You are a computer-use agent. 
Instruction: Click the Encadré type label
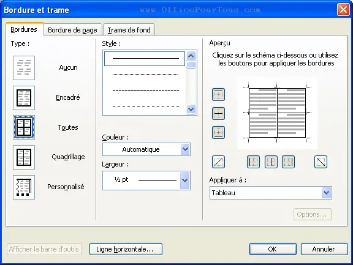[x=68, y=97]
